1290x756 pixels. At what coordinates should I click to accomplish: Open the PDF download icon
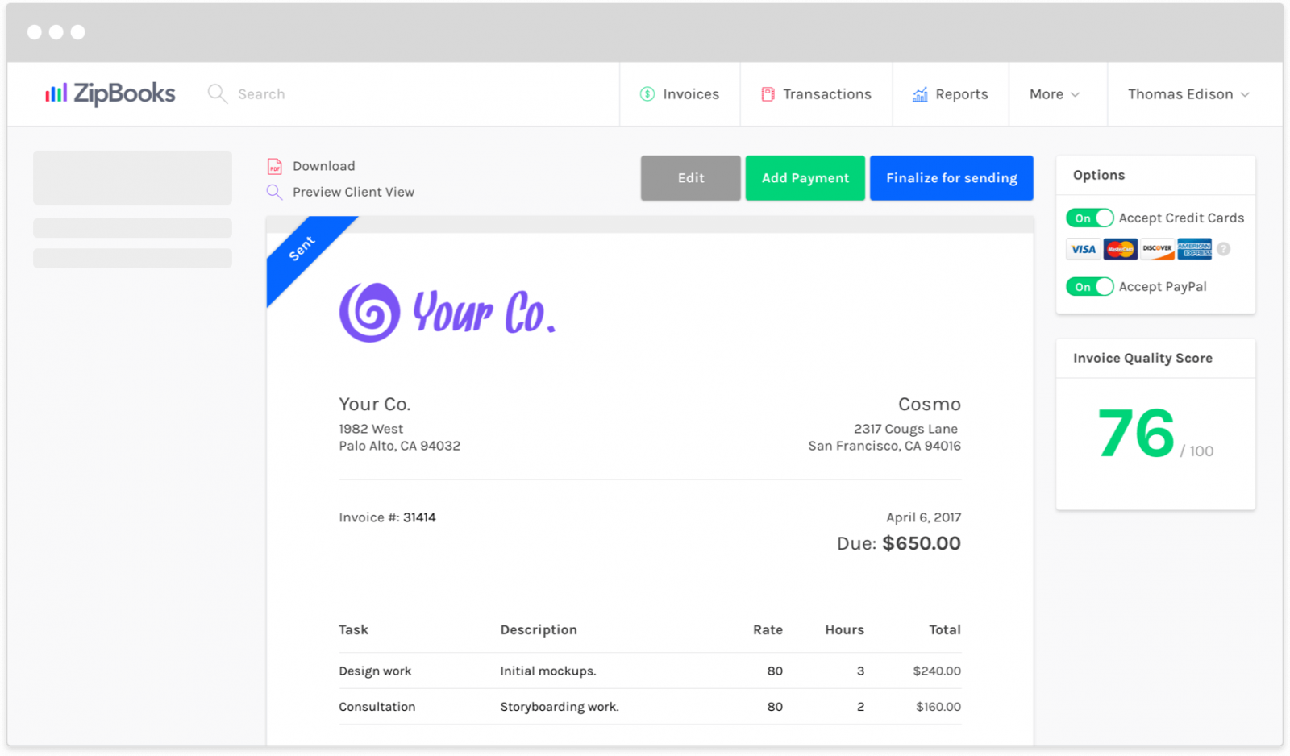[274, 166]
